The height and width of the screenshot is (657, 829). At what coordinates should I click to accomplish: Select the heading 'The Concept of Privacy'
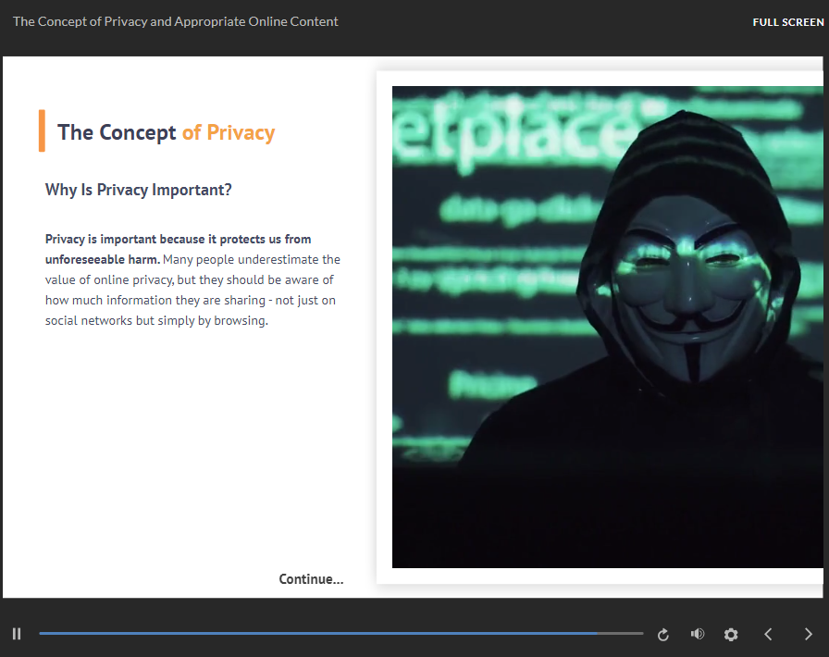pos(166,132)
